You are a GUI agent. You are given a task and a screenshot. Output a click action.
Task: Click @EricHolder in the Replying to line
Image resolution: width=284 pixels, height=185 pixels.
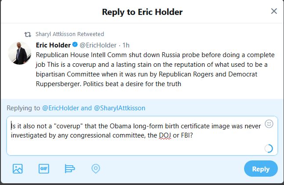click(61, 108)
